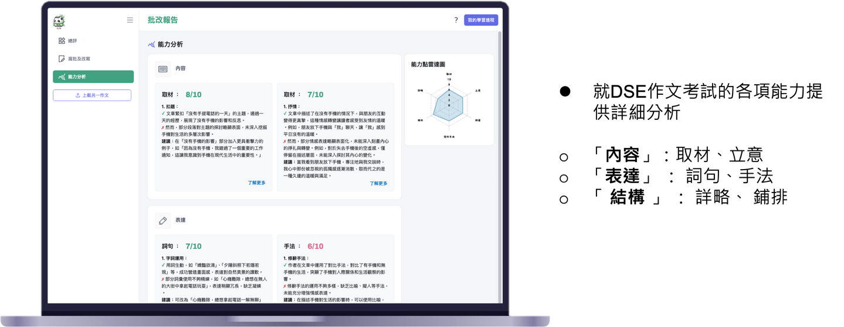This screenshot has width=844, height=327.
Task: Click the chart icon beside 能力分析 heading
Action: pyautogui.click(x=152, y=44)
